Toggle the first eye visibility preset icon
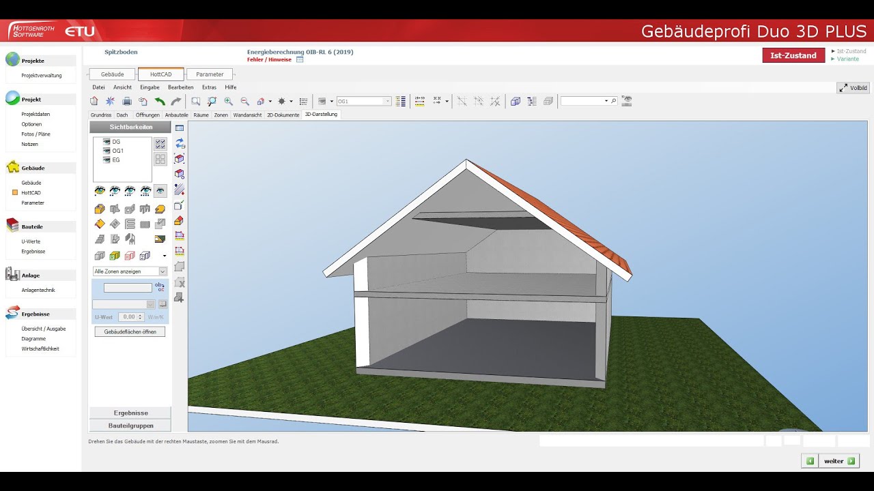This screenshot has height=491, width=874. pyautogui.click(x=100, y=190)
